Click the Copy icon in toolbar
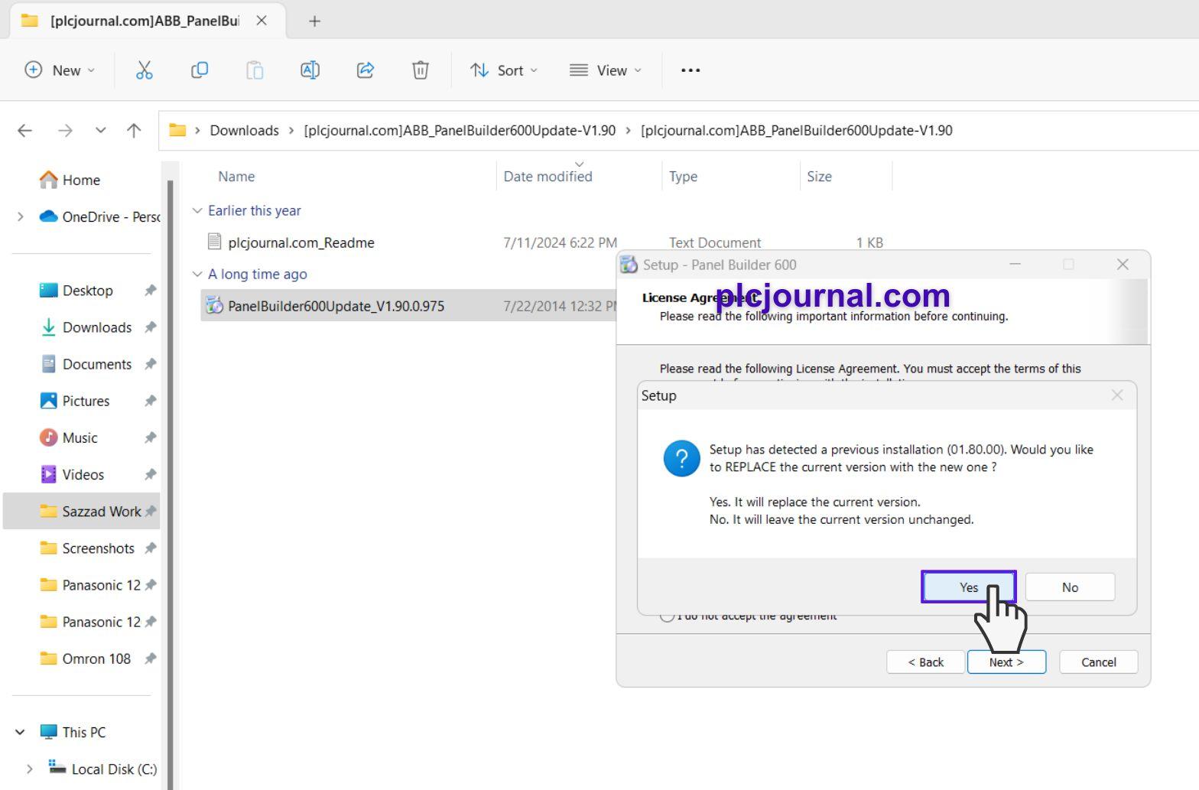 pos(199,70)
